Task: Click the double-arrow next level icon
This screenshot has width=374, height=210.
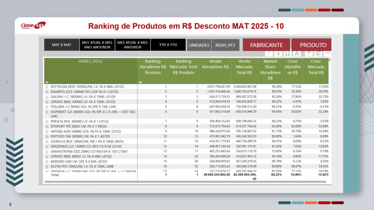Action: click(287, 54)
